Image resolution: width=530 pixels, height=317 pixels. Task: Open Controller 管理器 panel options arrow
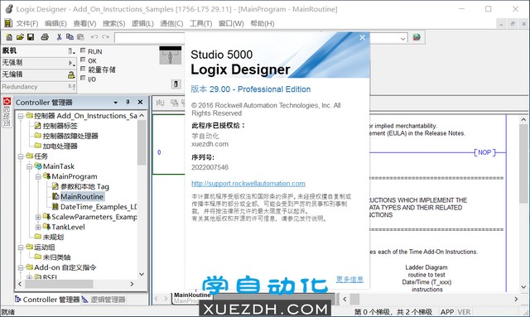coord(116,103)
